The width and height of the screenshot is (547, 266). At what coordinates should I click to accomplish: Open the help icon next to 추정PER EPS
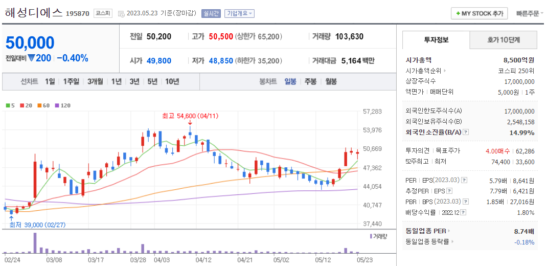pos(450,191)
